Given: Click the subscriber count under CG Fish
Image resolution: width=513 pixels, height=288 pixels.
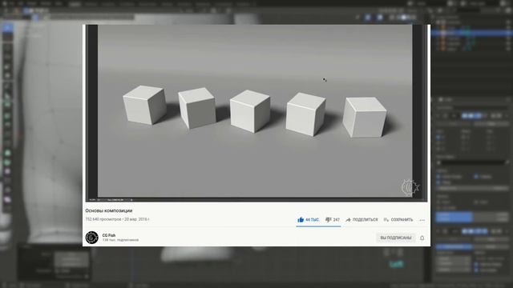Looking at the screenshot, I should point(120,240).
